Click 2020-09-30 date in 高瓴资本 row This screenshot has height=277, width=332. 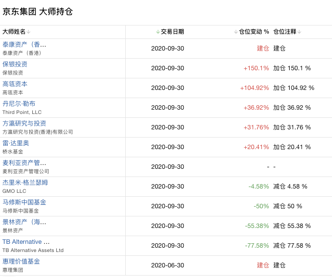point(168,88)
